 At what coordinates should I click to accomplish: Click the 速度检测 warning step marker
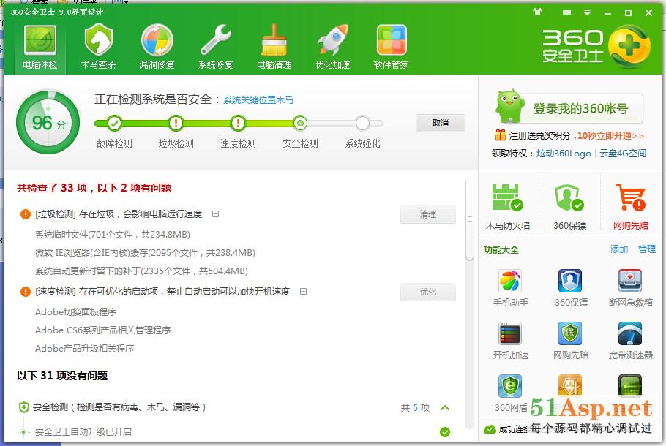pyautogui.click(x=238, y=123)
